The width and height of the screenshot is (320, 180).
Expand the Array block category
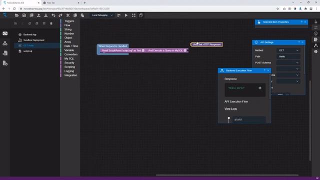tap(67, 42)
